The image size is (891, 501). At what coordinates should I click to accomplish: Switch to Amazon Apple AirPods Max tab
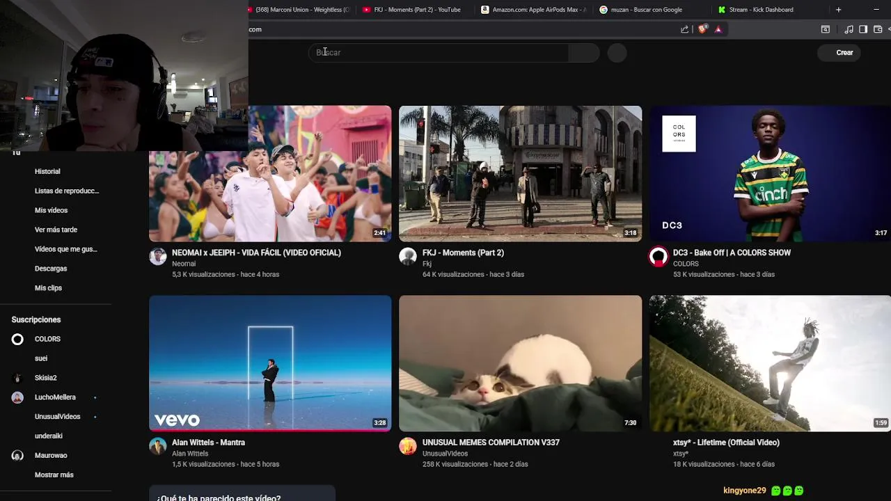534,10
